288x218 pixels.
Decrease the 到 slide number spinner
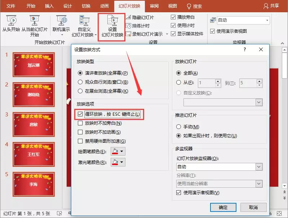[x=260, y=85]
